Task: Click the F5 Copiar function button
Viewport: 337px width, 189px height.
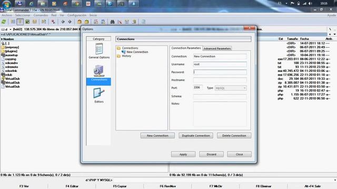Action: 120,186
